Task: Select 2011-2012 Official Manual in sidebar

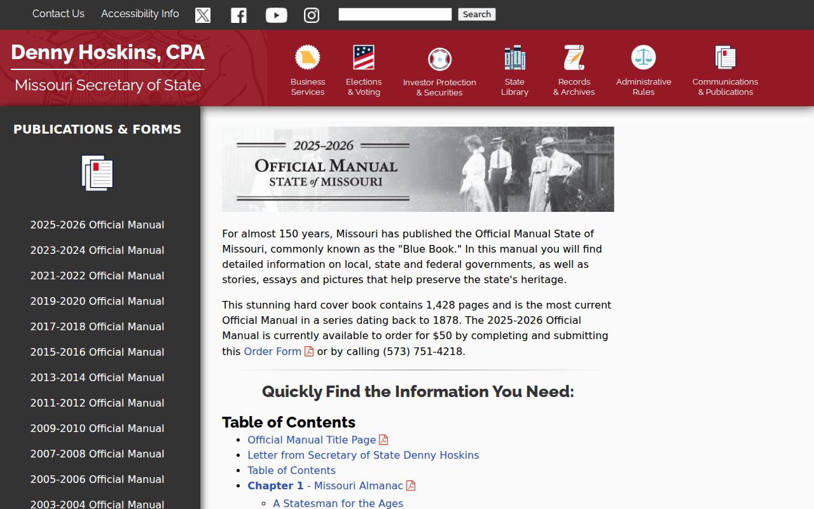Action: (x=97, y=403)
